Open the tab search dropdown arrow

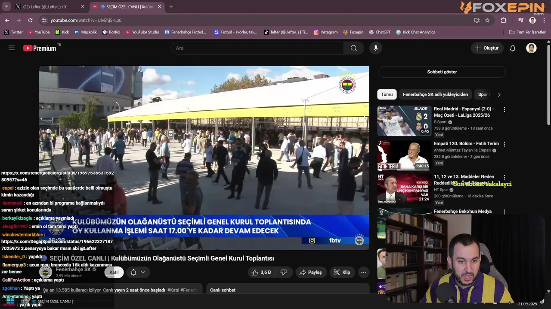(x=6, y=7)
